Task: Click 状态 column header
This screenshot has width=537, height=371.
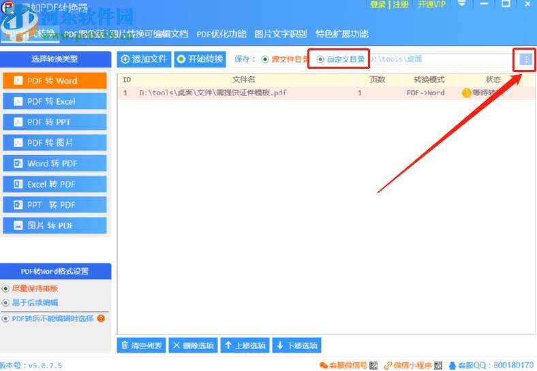Action: tap(493, 80)
